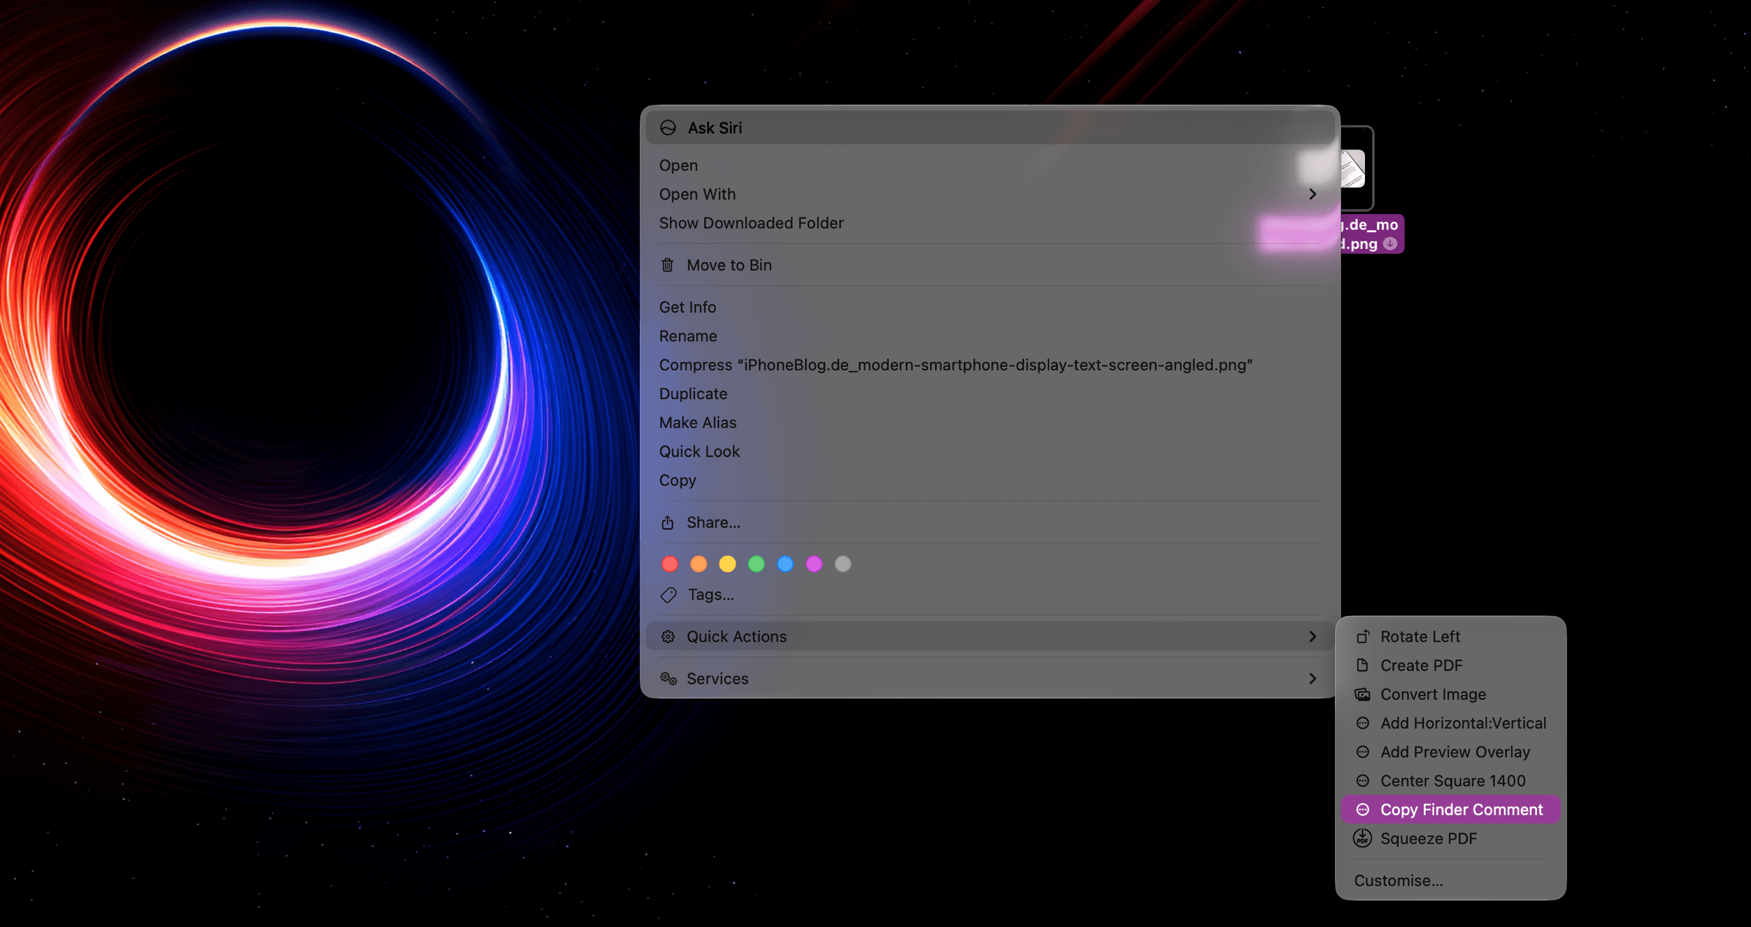Apply the blue tag color
This screenshot has width=1751, height=927.
pyautogui.click(x=785, y=564)
